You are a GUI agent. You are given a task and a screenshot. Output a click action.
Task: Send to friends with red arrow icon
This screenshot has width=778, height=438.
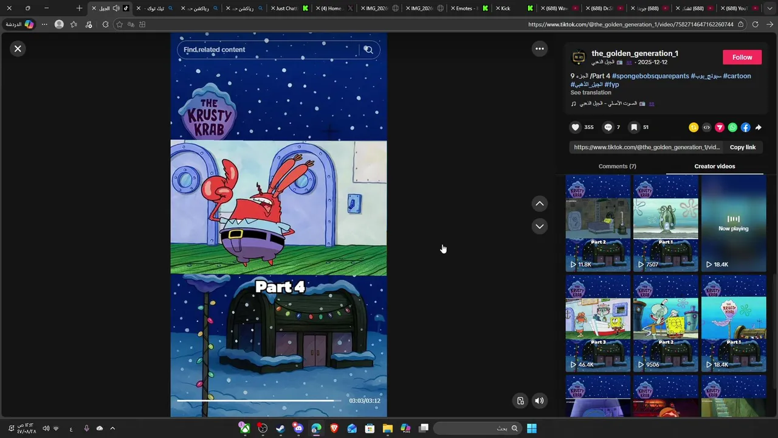pyautogui.click(x=720, y=127)
